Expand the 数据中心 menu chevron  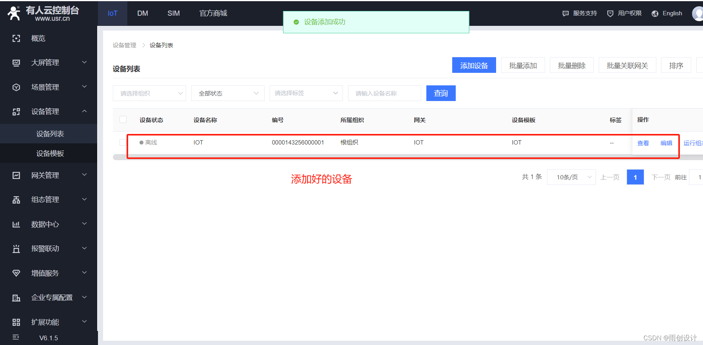click(84, 224)
